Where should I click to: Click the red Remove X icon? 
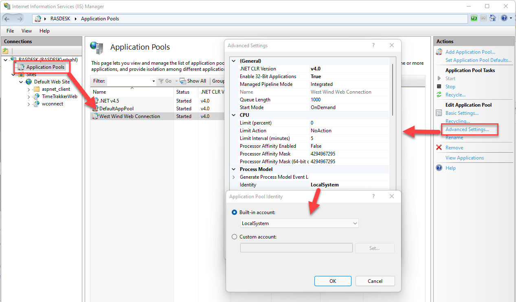(x=439, y=148)
